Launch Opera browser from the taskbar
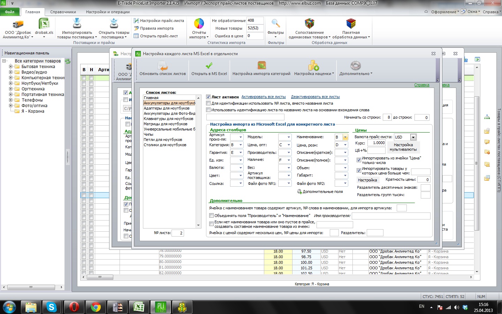 pos(74,307)
